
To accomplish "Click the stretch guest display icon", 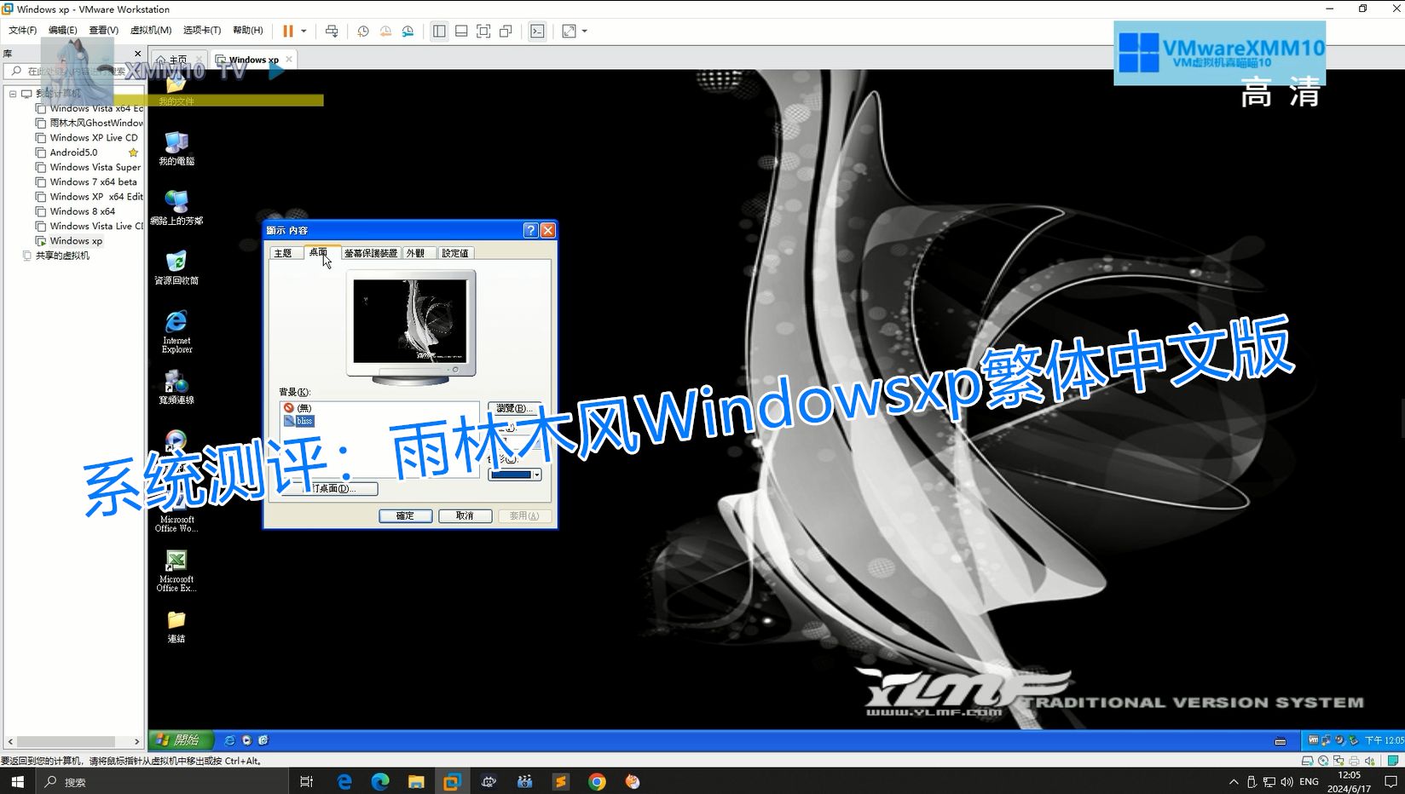I will tap(569, 31).
